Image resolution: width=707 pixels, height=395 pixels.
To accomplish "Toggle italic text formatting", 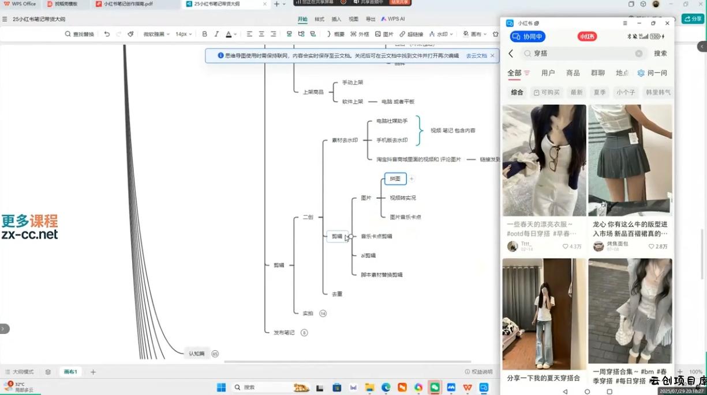I will (216, 34).
